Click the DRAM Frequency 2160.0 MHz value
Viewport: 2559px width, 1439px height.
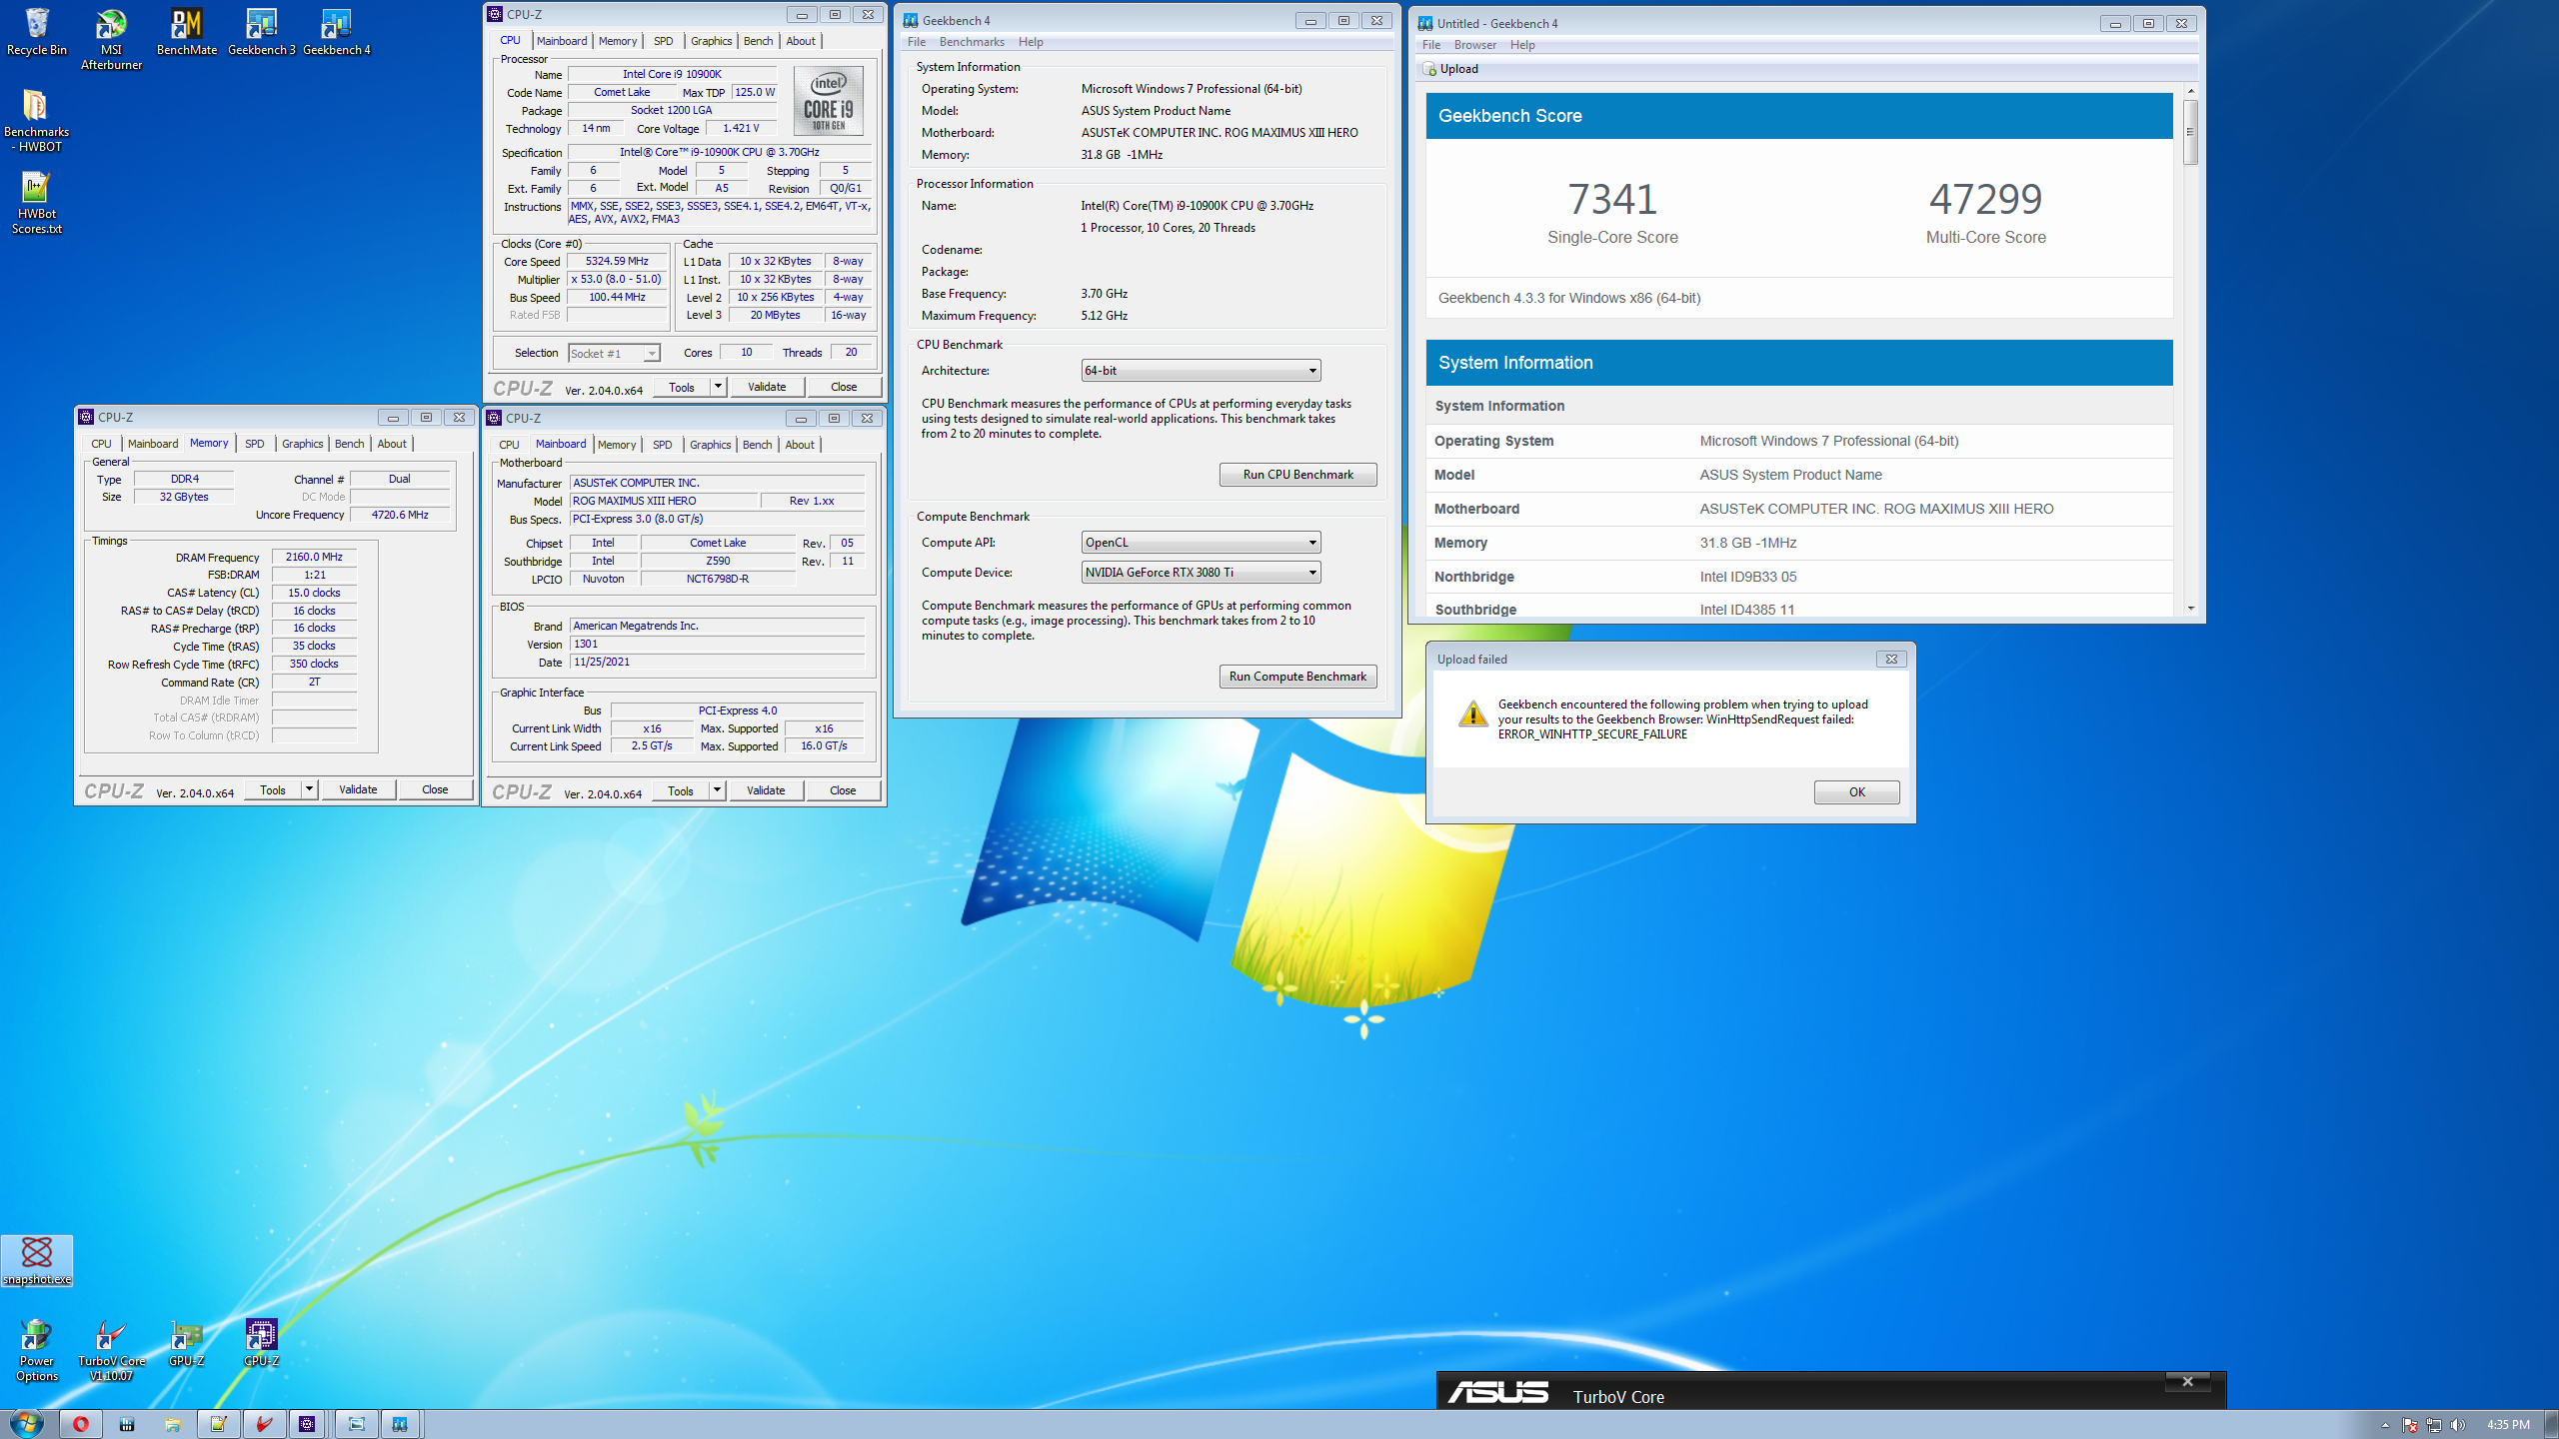pyautogui.click(x=314, y=558)
